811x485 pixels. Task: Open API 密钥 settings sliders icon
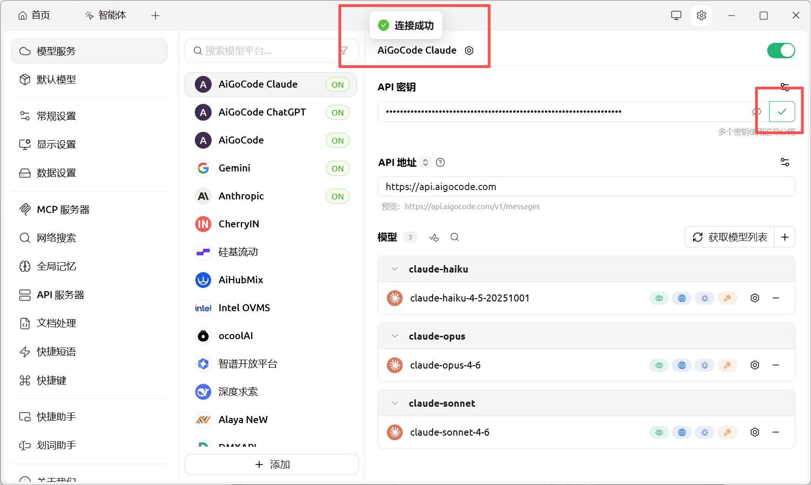(x=785, y=87)
